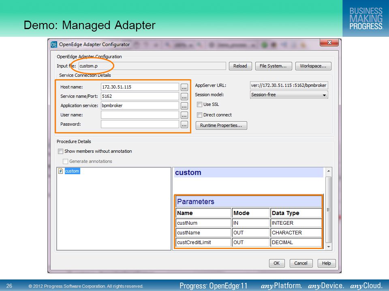Click the User name input field

pos(140,115)
